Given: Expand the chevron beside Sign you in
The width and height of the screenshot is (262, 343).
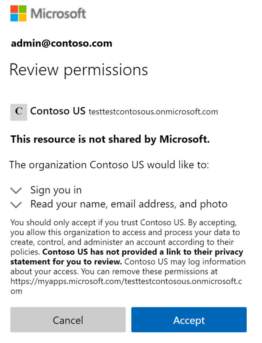Looking at the screenshot, I should click(x=16, y=190).
